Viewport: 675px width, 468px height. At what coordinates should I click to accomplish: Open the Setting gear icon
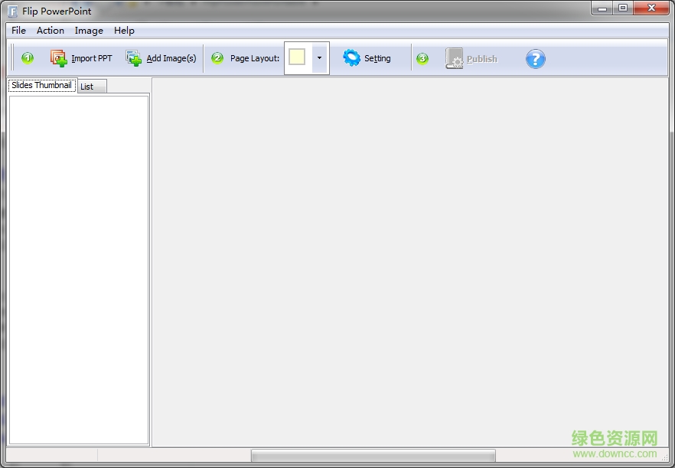[351, 57]
